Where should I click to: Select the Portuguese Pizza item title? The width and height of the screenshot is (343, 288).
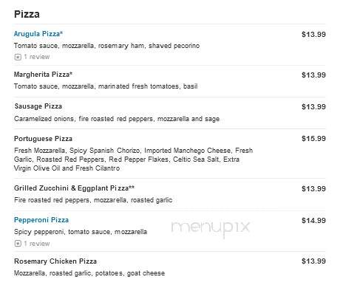(x=43, y=139)
